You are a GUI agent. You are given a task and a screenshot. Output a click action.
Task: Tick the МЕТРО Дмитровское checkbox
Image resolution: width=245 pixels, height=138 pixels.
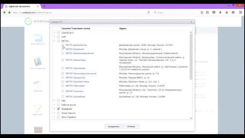click(x=62, y=45)
